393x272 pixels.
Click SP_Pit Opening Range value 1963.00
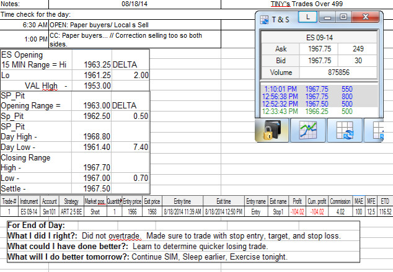coord(92,101)
